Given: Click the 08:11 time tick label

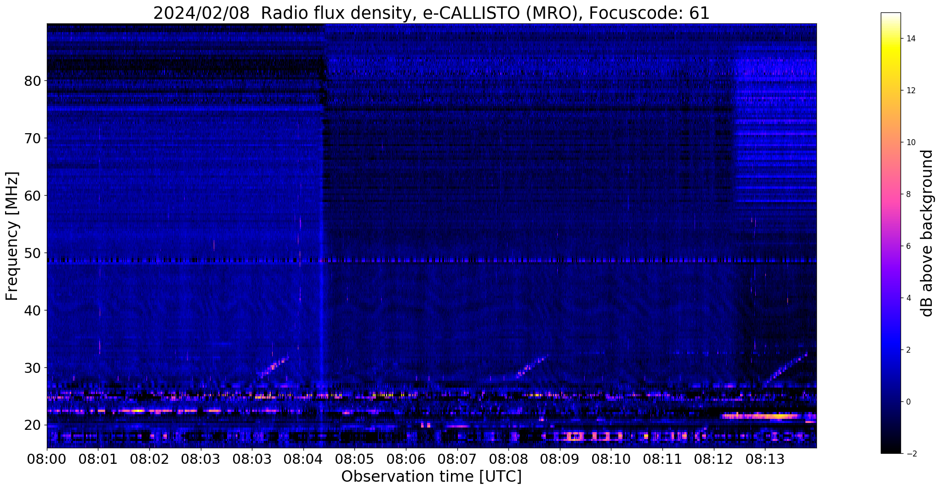Looking at the screenshot, I should [662, 459].
